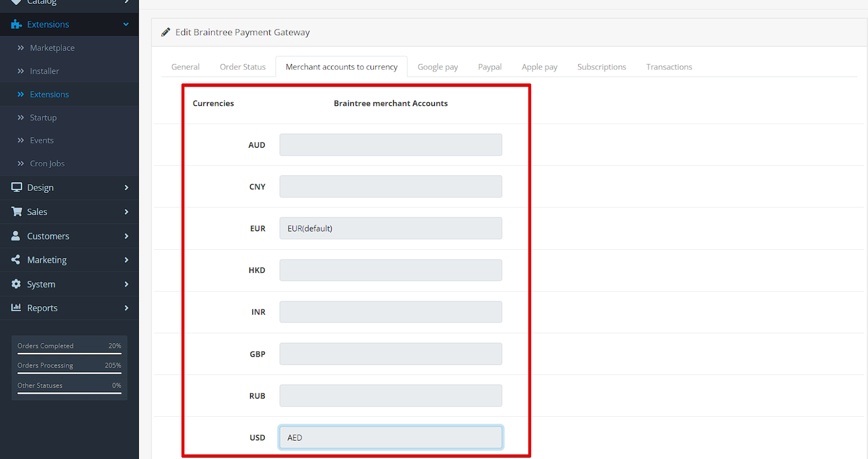This screenshot has width=868, height=459.
Task: Click the EUR field showing EUR(default)
Action: point(391,228)
